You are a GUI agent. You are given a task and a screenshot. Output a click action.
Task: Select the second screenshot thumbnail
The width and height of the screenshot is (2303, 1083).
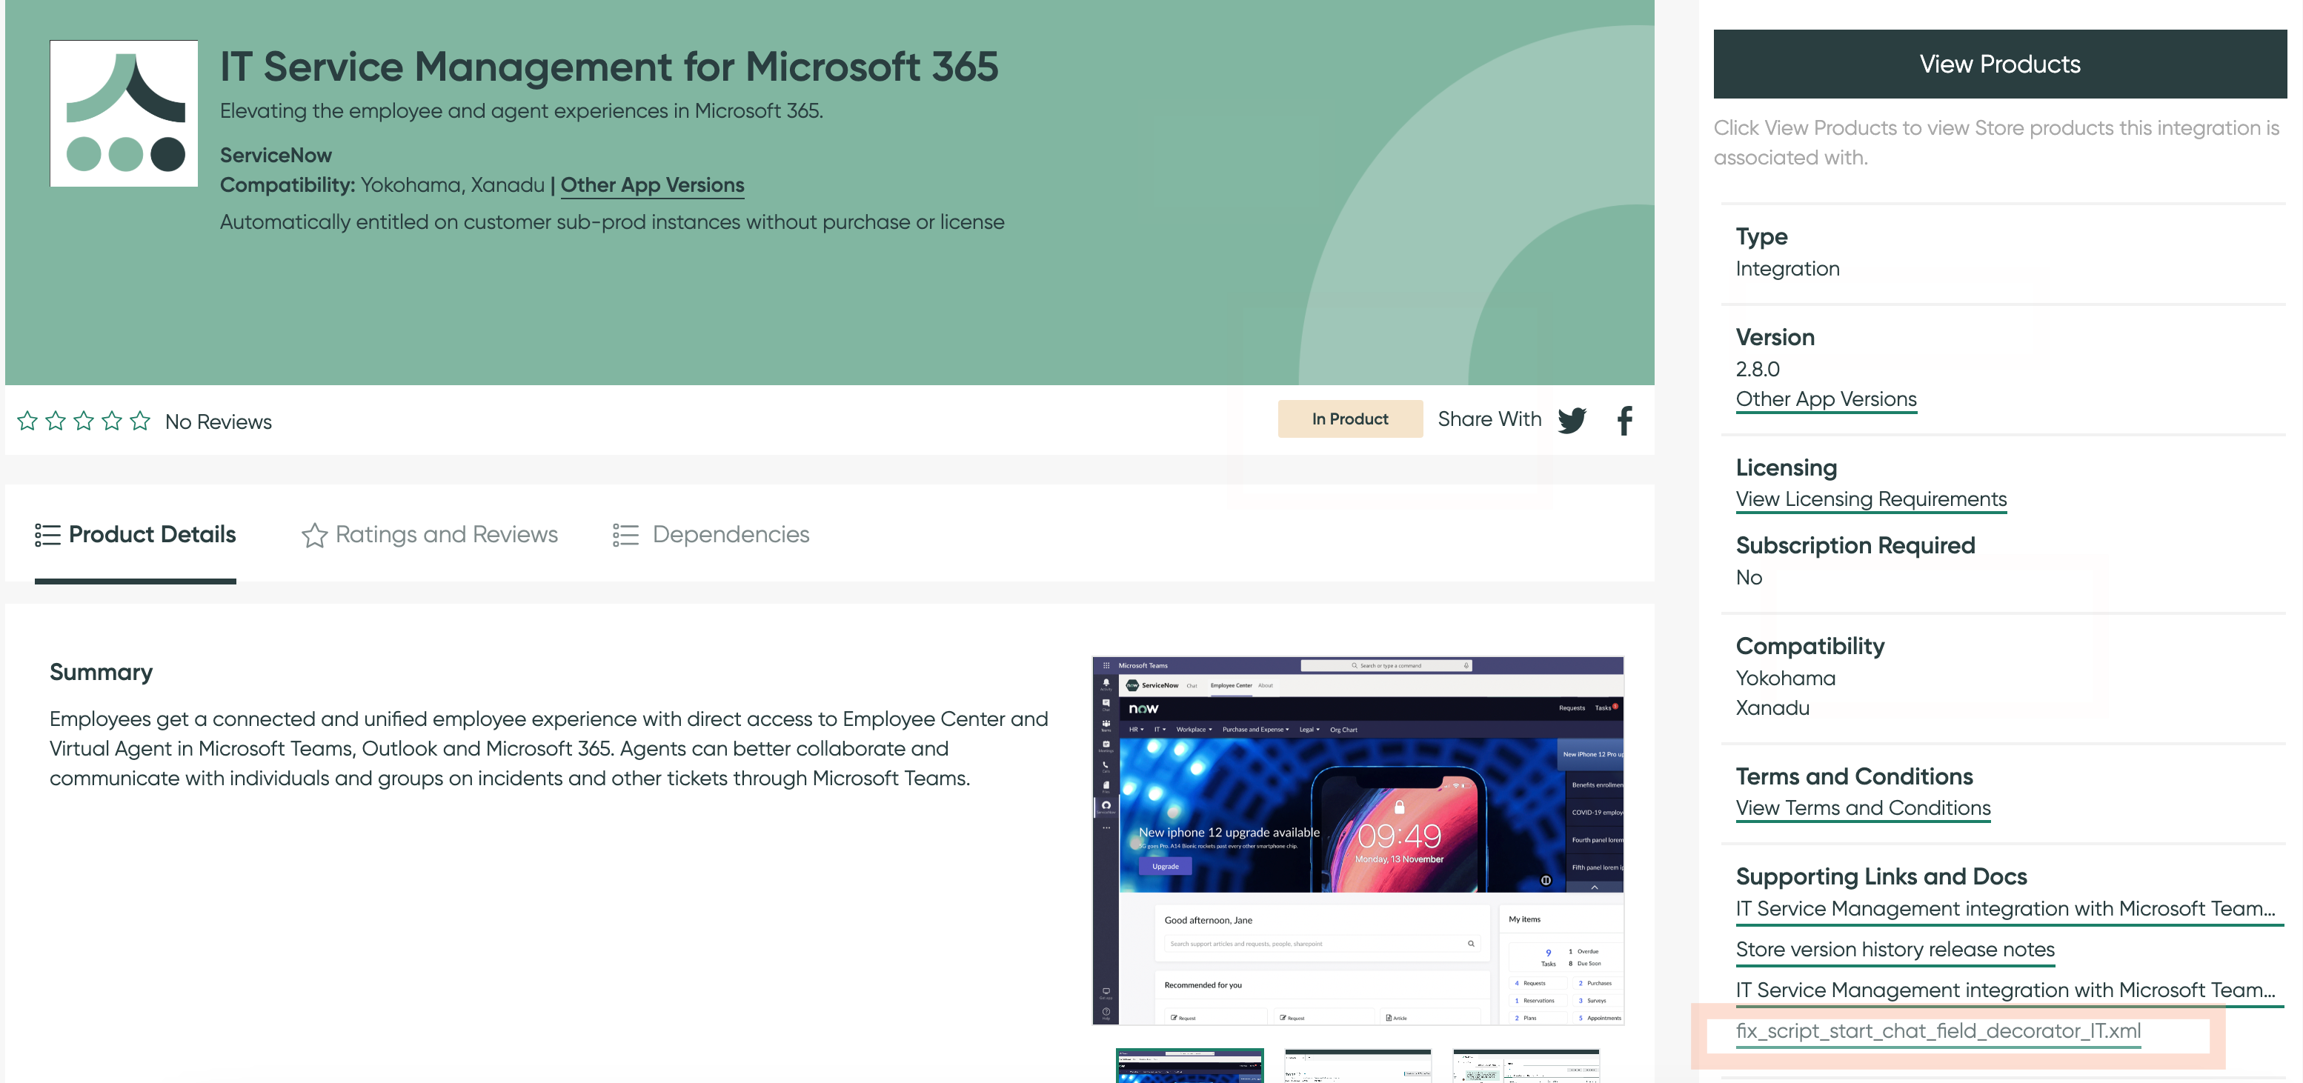pyautogui.click(x=1358, y=1066)
